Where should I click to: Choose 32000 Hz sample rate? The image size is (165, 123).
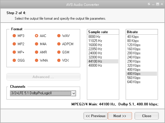(103, 57)
